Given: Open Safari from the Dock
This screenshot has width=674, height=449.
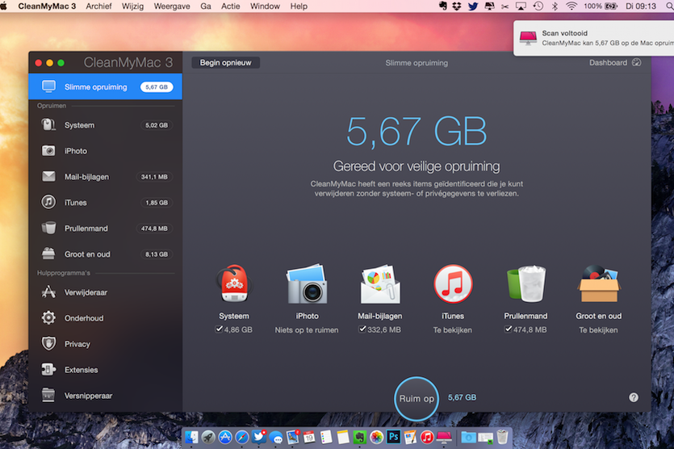Looking at the screenshot, I should [242, 437].
